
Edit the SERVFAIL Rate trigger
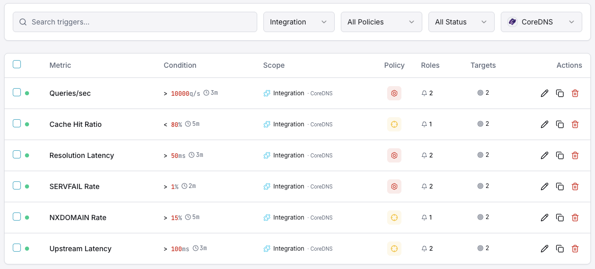[545, 186]
